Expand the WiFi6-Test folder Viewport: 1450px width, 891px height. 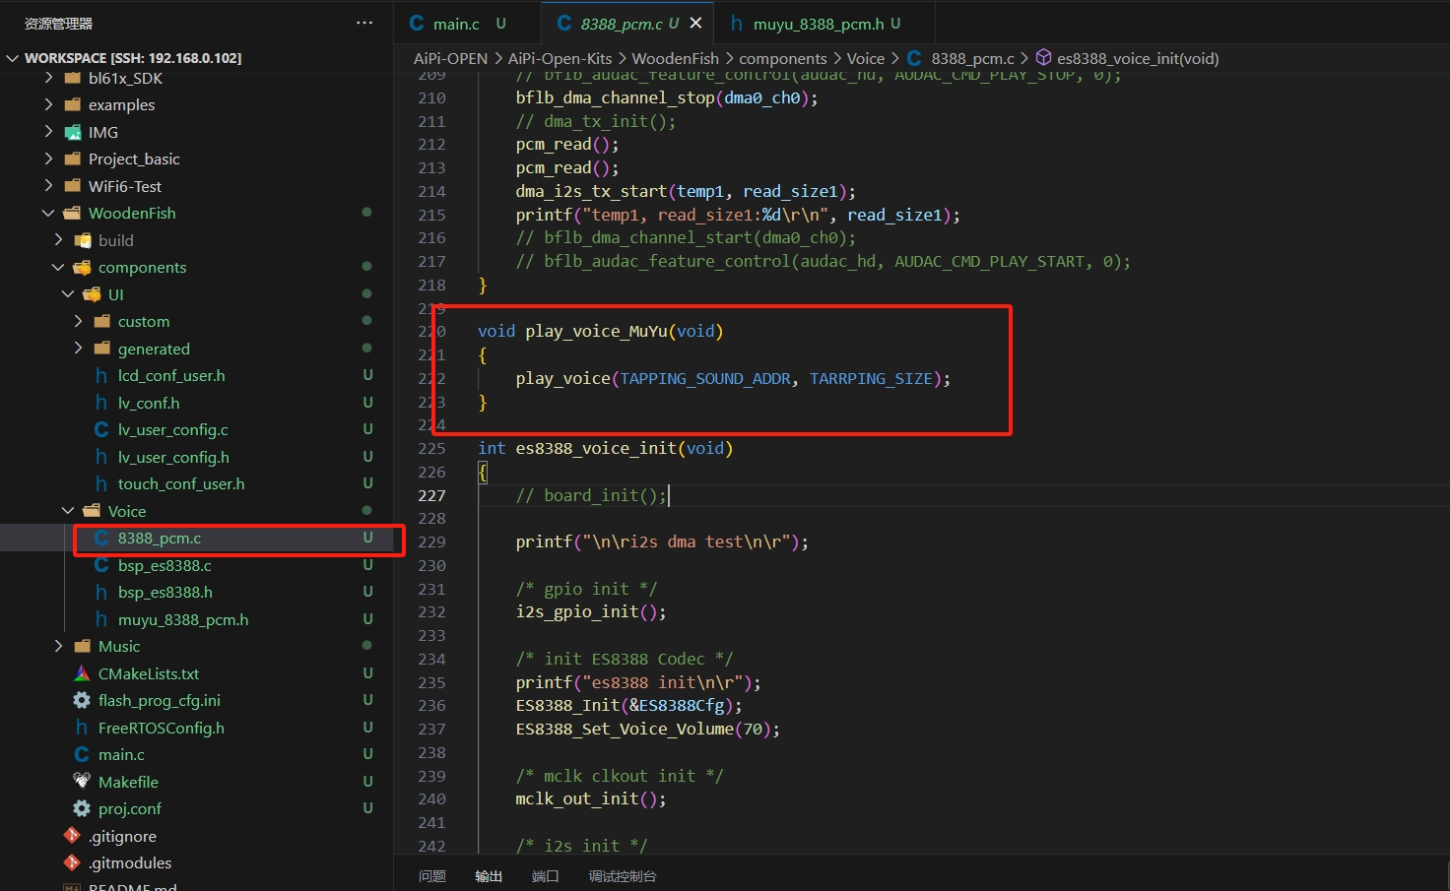tap(48, 186)
